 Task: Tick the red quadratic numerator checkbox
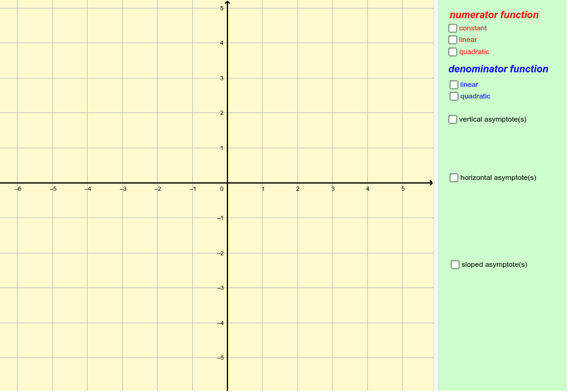click(453, 52)
